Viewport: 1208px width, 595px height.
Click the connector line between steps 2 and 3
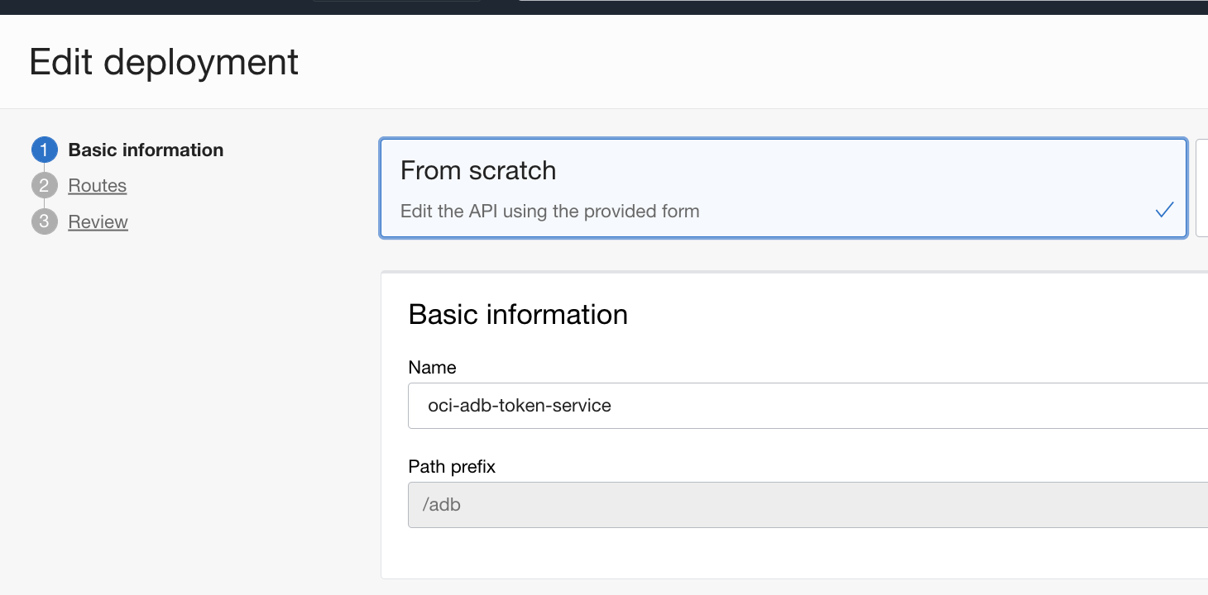[45, 203]
